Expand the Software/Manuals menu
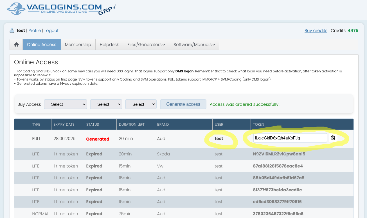 194,45
